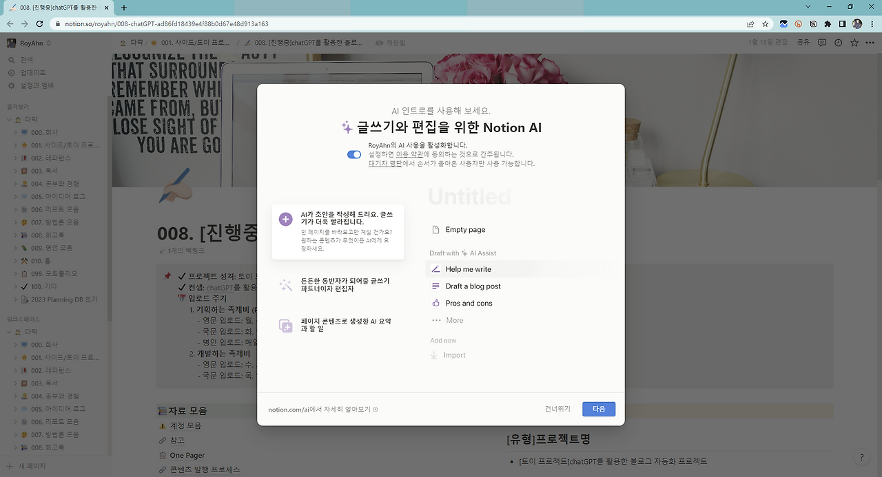The image size is (882, 477).
Task: Click Draft a blog post in the preview
Action: click(x=473, y=286)
